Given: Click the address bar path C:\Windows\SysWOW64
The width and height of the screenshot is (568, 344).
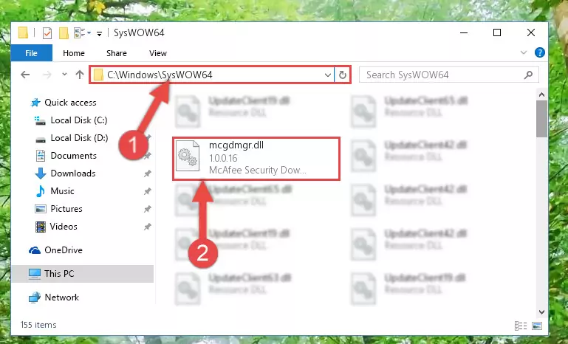Looking at the screenshot, I should (160, 75).
